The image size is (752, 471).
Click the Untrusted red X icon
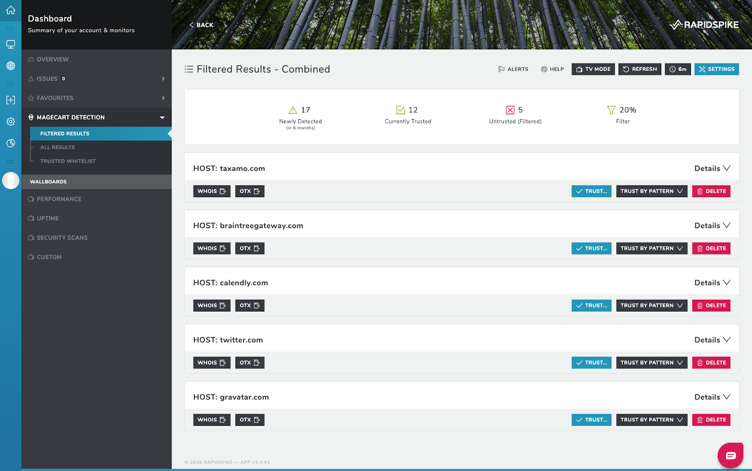[x=510, y=110]
